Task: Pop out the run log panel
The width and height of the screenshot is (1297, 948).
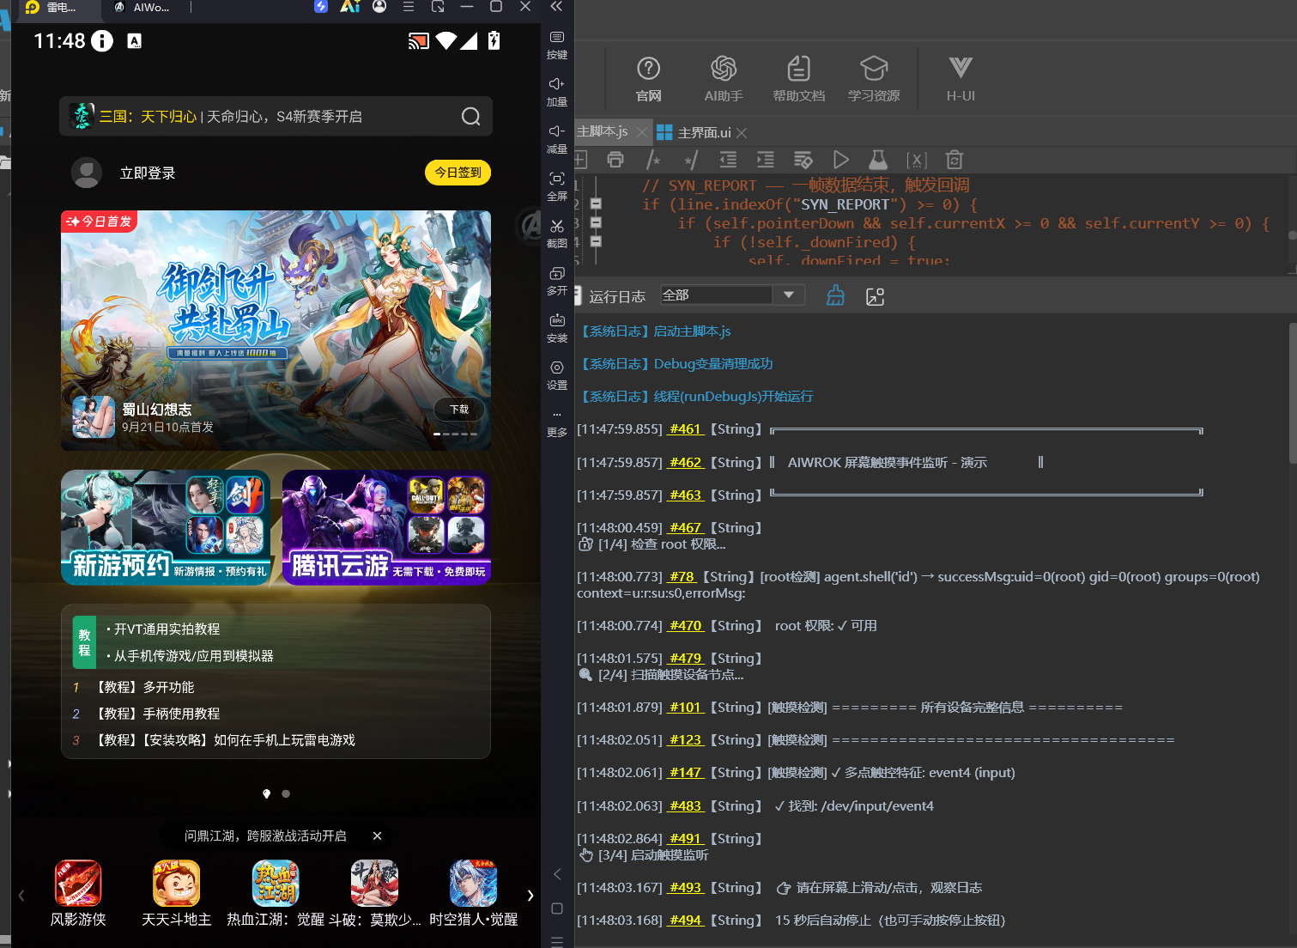Action: point(875,296)
